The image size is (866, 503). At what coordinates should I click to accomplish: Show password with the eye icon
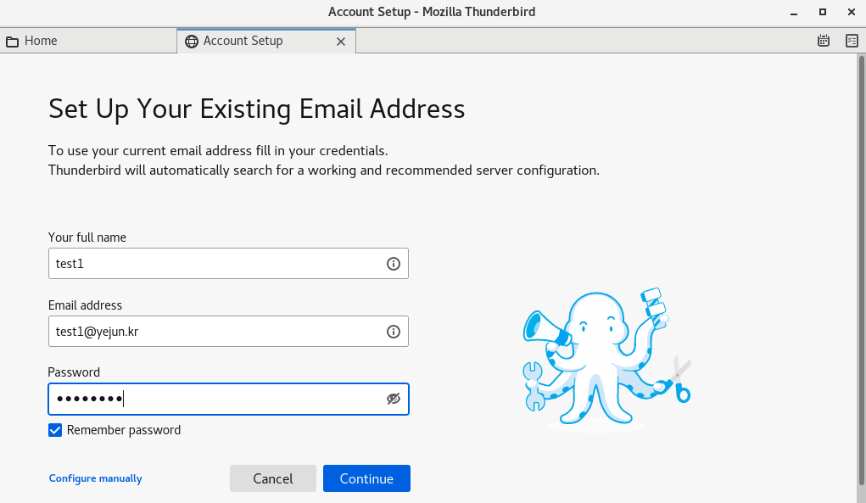coord(394,399)
